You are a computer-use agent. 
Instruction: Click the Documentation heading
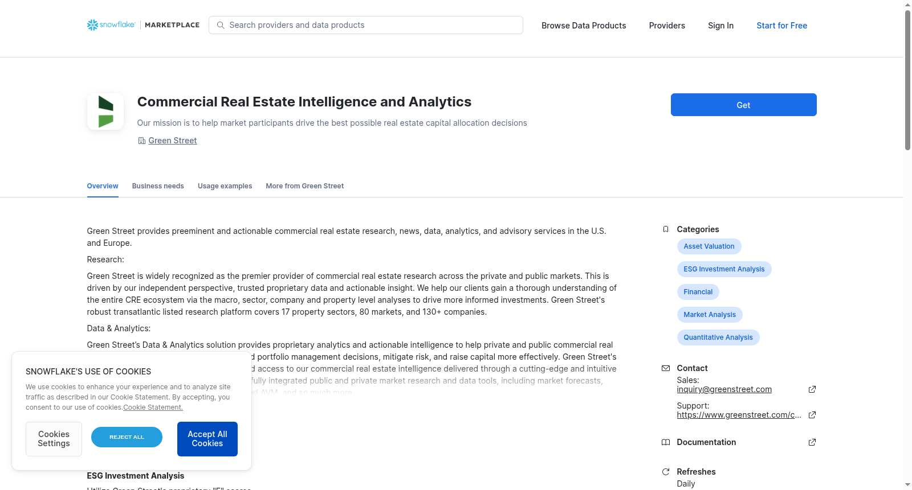[x=706, y=442]
